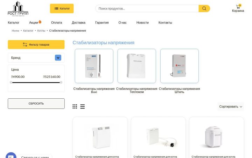The image size is (252, 158).
Task: Focus the Поиск продуктов search field
Action: pos(147,8)
